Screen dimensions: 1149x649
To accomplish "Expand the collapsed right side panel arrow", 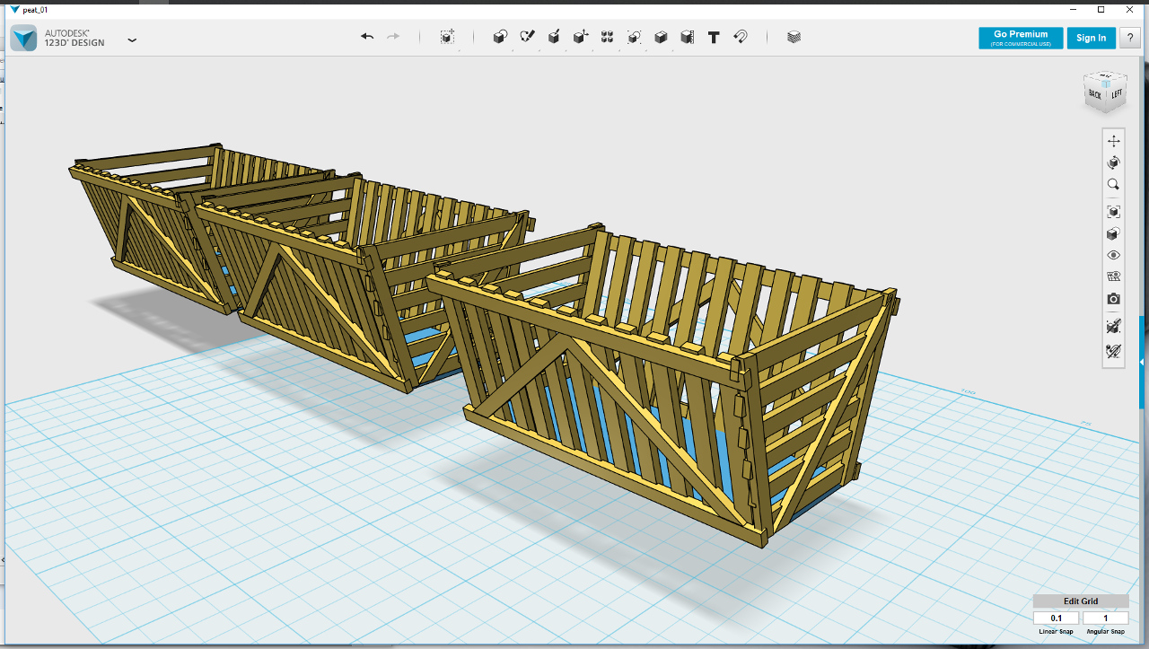I will (x=1143, y=362).
